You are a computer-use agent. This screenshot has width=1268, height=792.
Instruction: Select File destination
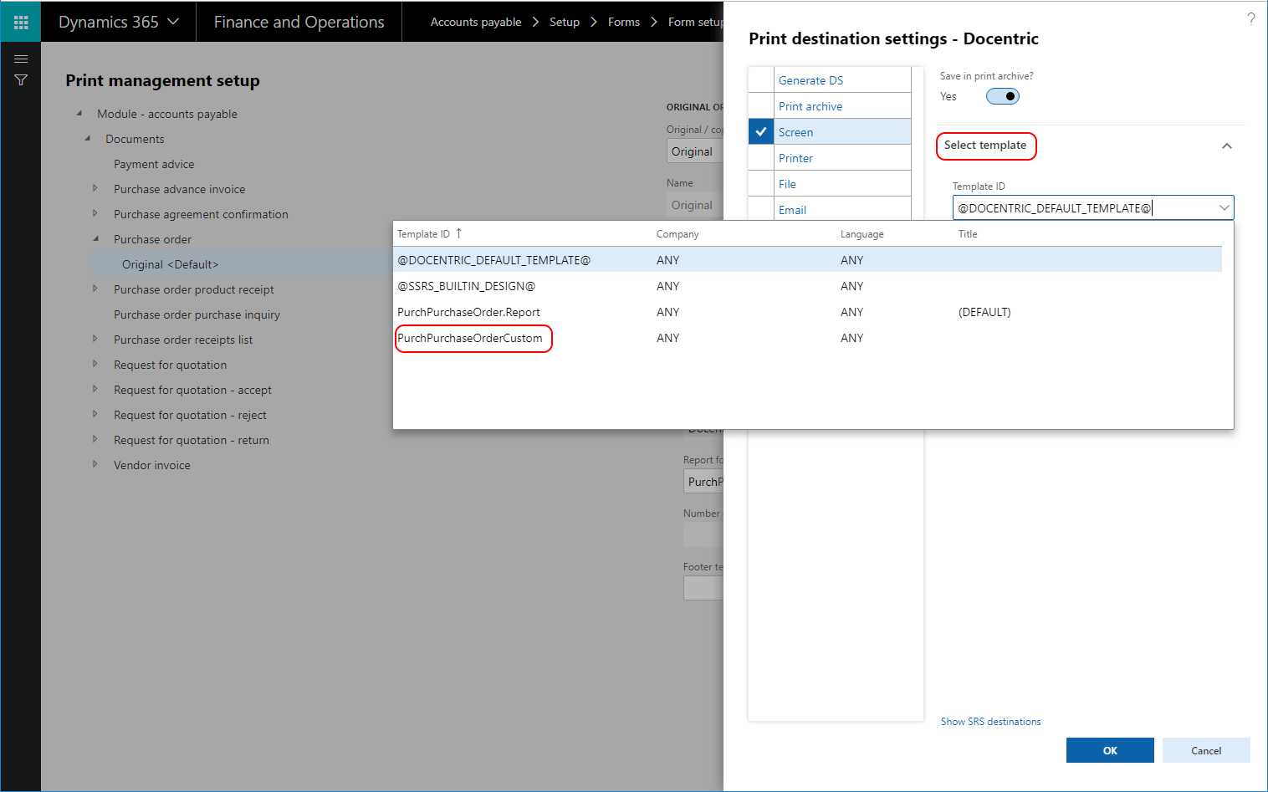click(x=787, y=184)
